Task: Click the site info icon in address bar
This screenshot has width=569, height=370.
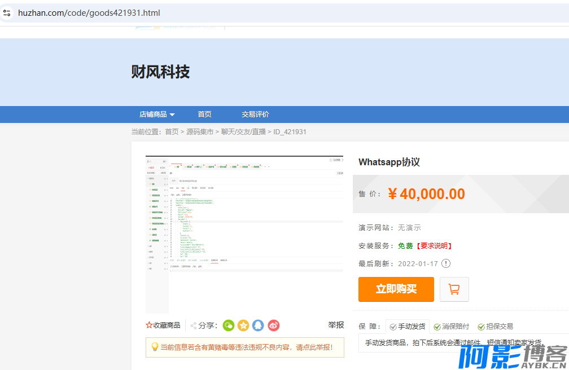Action: (x=7, y=13)
